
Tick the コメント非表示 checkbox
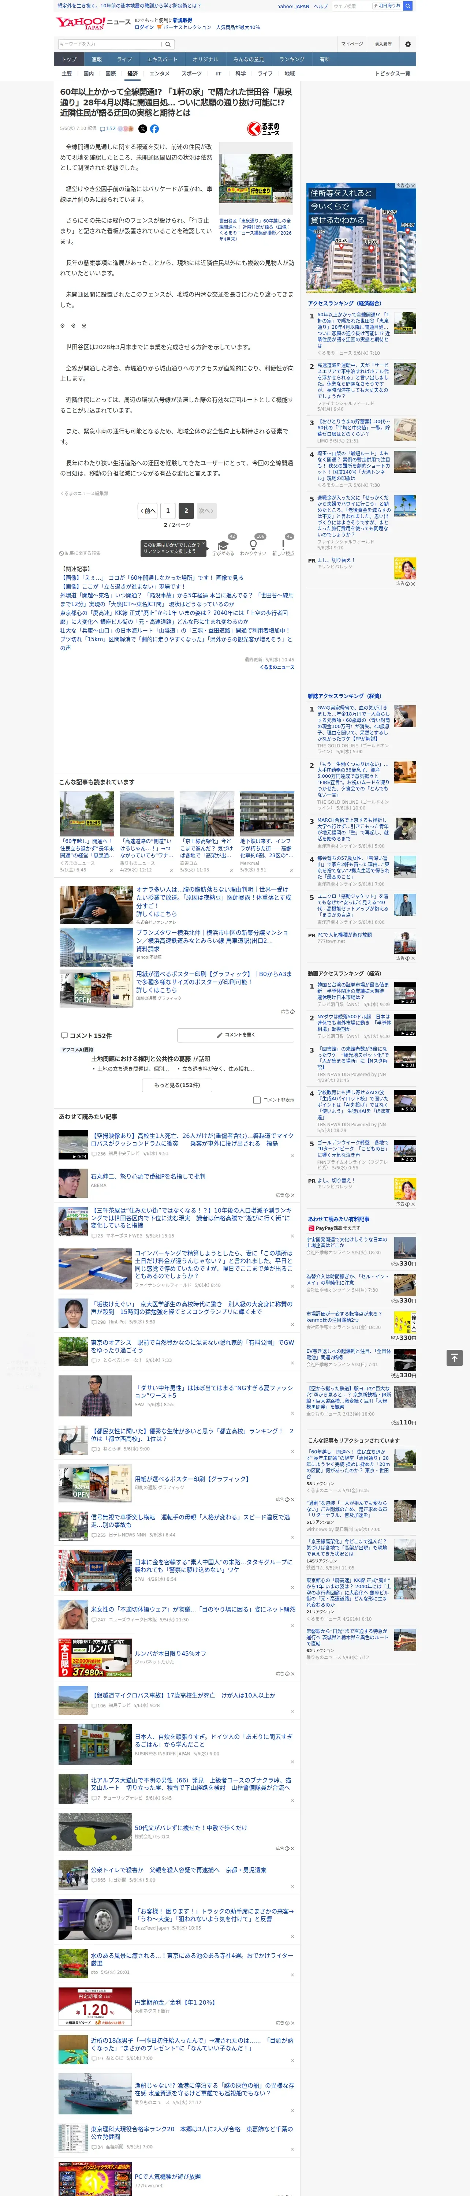tap(257, 1100)
